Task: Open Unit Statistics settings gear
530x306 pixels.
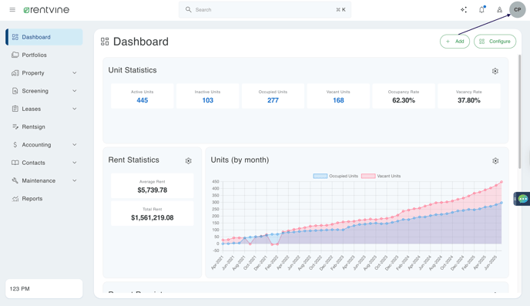Action: click(495, 71)
